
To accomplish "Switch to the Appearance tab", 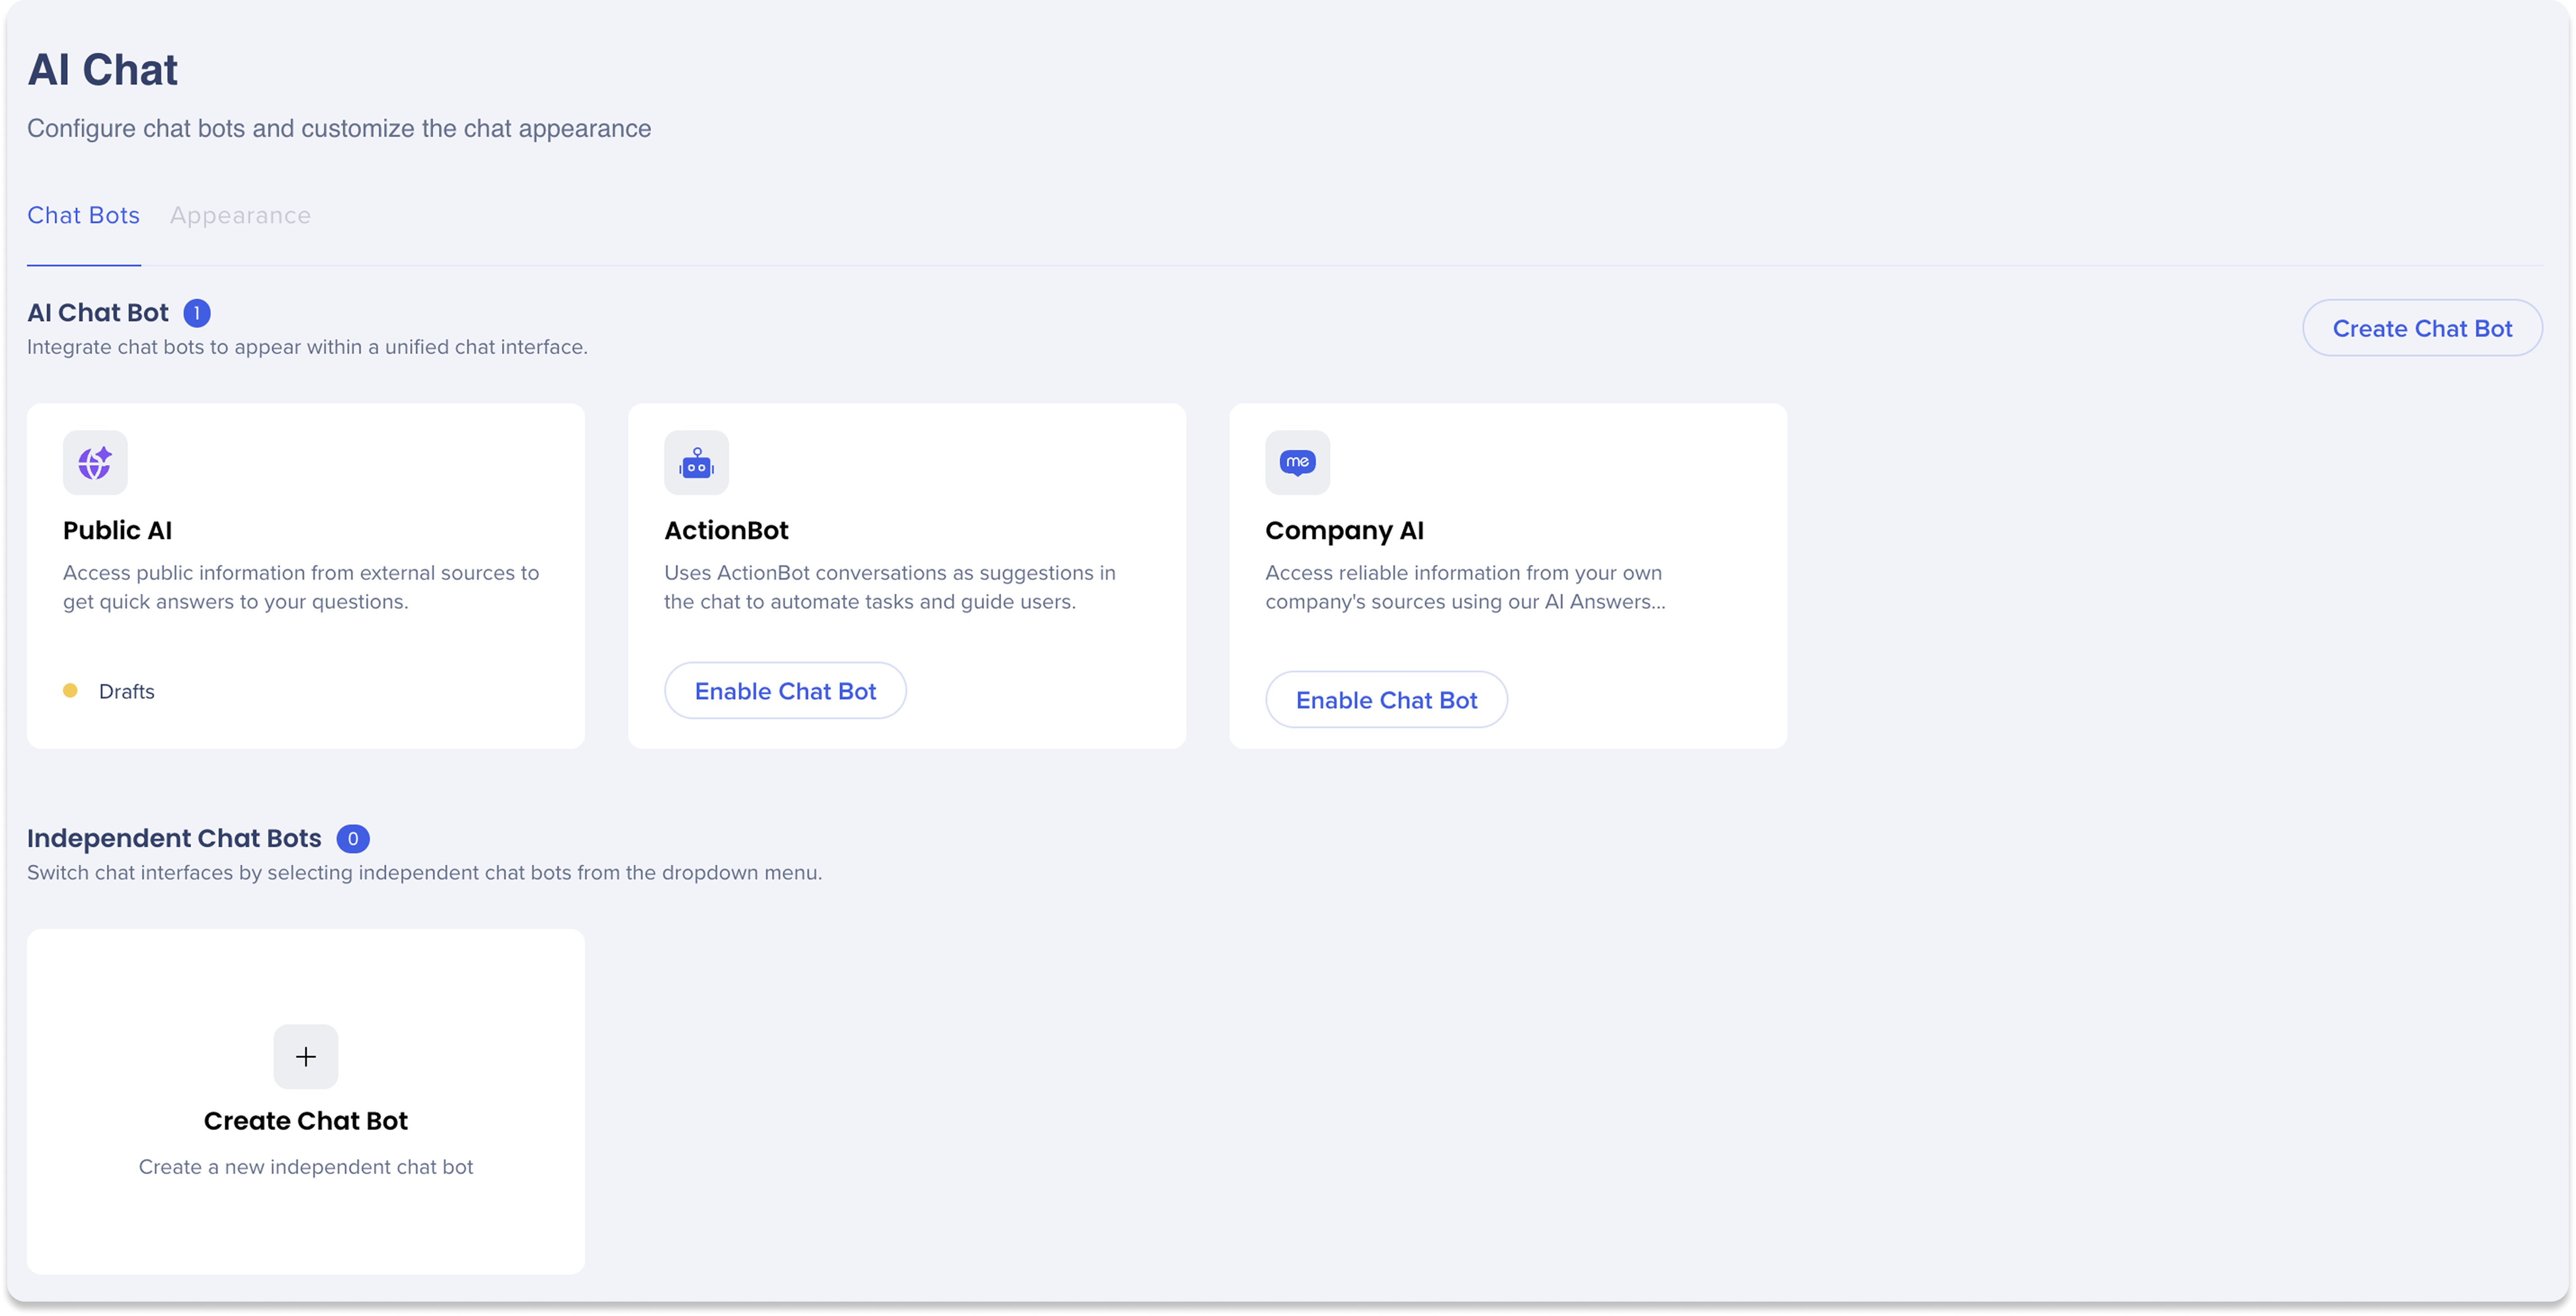I will [x=240, y=215].
